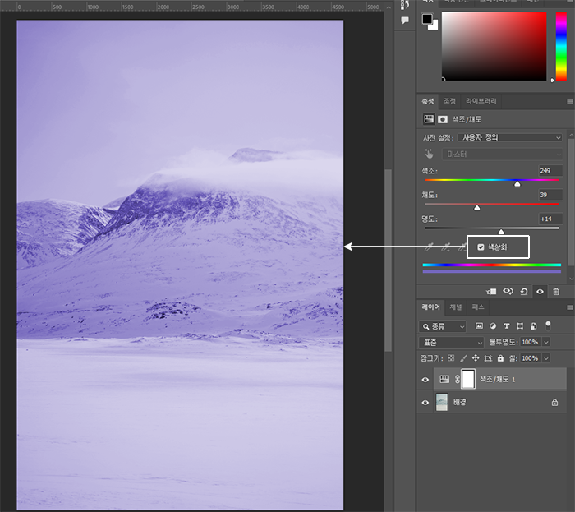Click the 배경 layer name

tap(460, 403)
